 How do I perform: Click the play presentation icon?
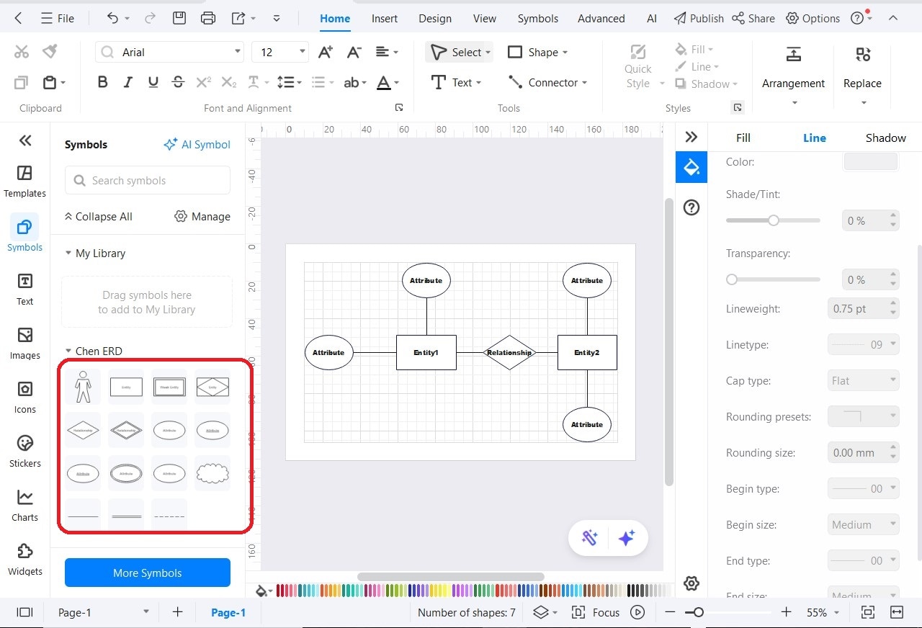pos(637,612)
